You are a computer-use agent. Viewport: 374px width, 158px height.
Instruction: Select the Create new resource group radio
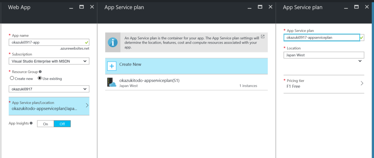[12, 78]
